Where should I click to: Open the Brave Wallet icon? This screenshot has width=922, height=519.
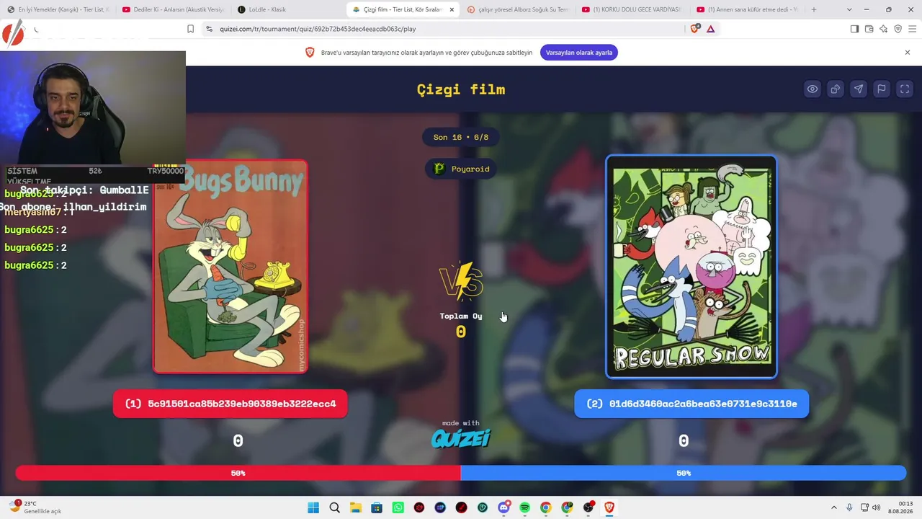coord(869,29)
